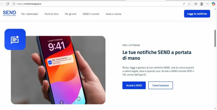Open Per gli enti section
This screenshot has width=217, height=110.
71,14
